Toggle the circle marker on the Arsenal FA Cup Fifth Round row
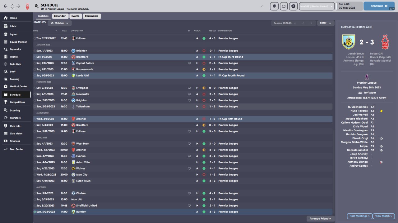398x223 pixels. point(35,119)
